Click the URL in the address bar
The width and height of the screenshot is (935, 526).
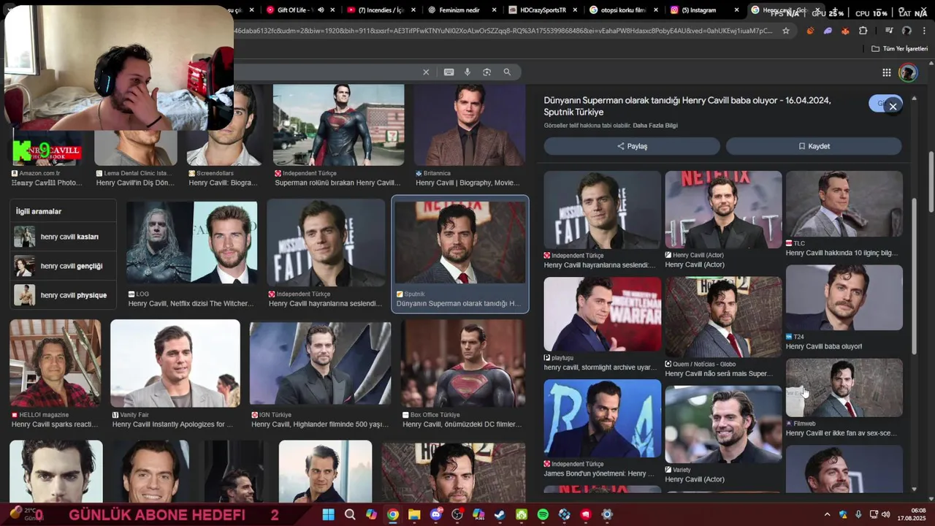pyautogui.click(x=504, y=31)
